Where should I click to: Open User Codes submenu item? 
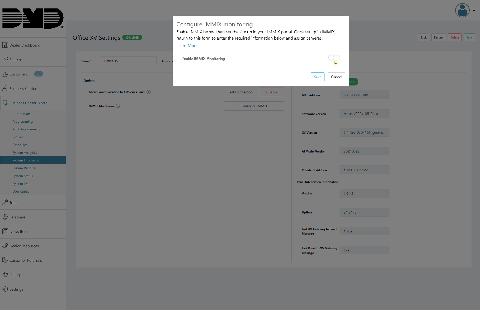coord(21,191)
